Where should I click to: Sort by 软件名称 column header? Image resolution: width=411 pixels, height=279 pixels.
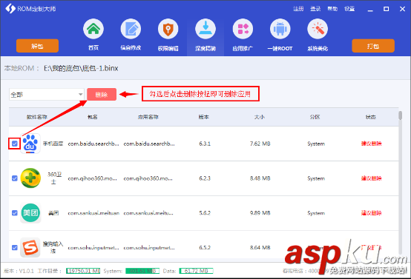[x=37, y=117]
